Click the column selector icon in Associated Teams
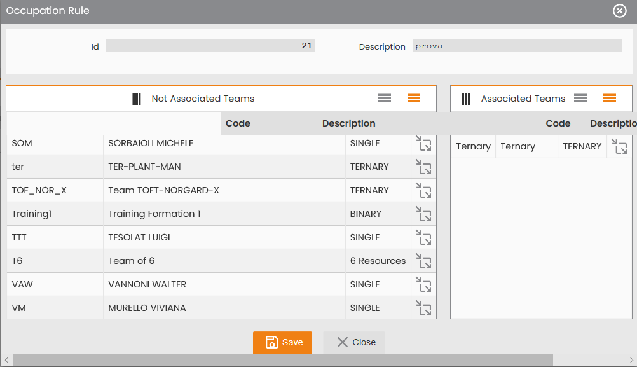This screenshot has width=637, height=367. coord(466,99)
